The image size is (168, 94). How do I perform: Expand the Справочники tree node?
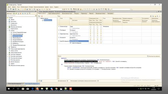click(8, 23)
